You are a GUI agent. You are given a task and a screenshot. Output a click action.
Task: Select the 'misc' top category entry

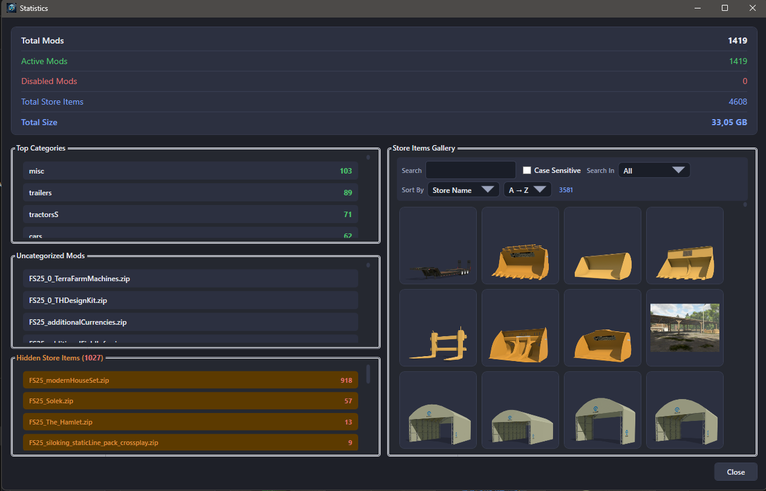pyautogui.click(x=191, y=171)
